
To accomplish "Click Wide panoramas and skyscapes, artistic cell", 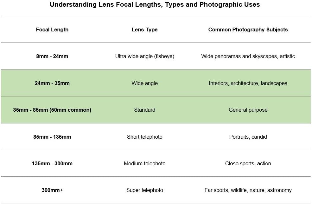I will pos(248,56).
